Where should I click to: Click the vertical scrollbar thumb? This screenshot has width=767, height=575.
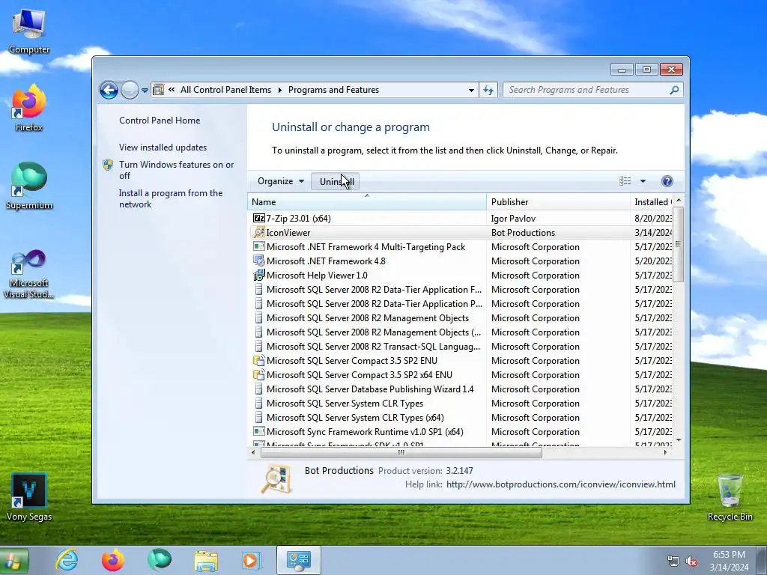(x=678, y=244)
